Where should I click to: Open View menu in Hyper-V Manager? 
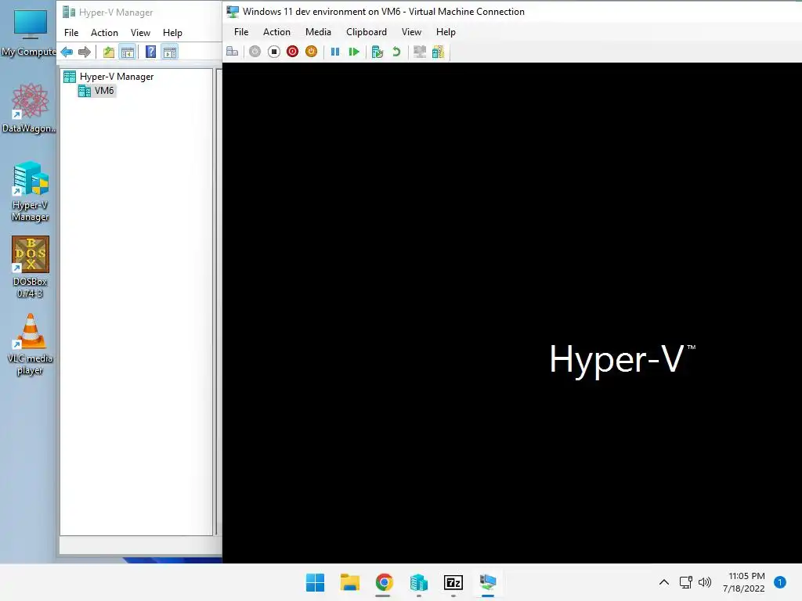pyautogui.click(x=140, y=33)
